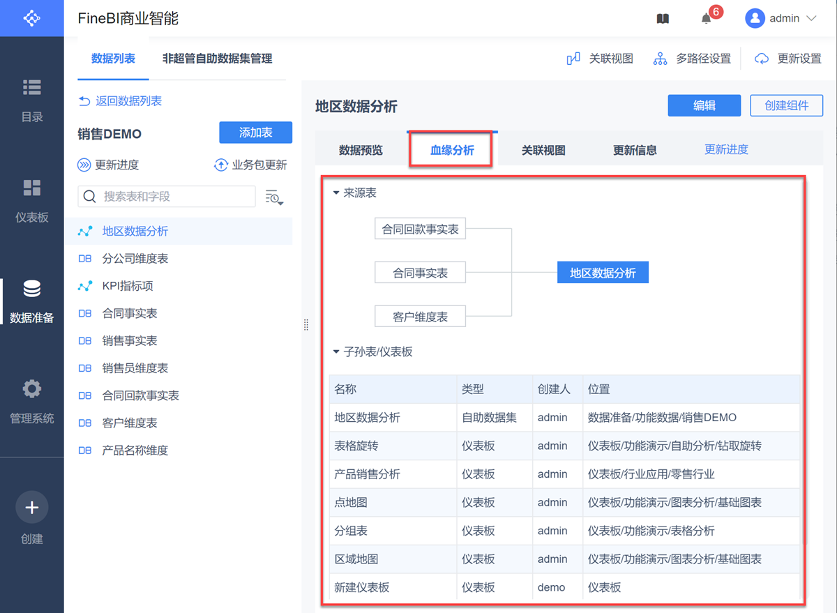Image resolution: width=837 pixels, height=613 pixels.
Task: Click the DB icon of 销售员维度表
Action: click(85, 368)
